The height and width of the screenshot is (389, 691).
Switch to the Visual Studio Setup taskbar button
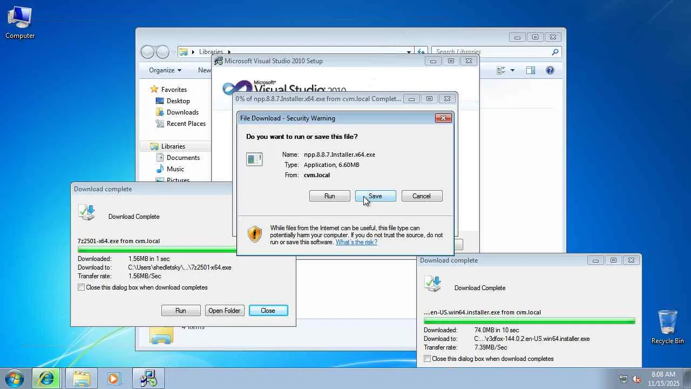[x=148, y=378]
